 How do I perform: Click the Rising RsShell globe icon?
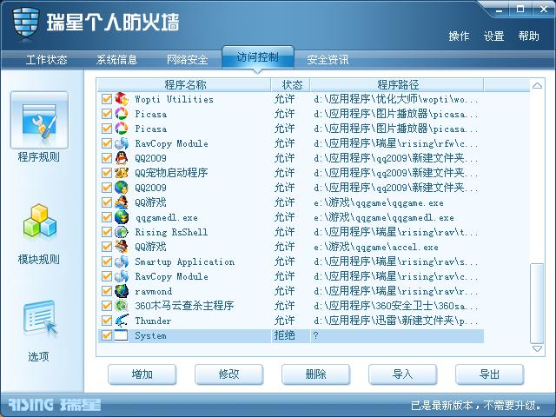(x=122, y=232)
